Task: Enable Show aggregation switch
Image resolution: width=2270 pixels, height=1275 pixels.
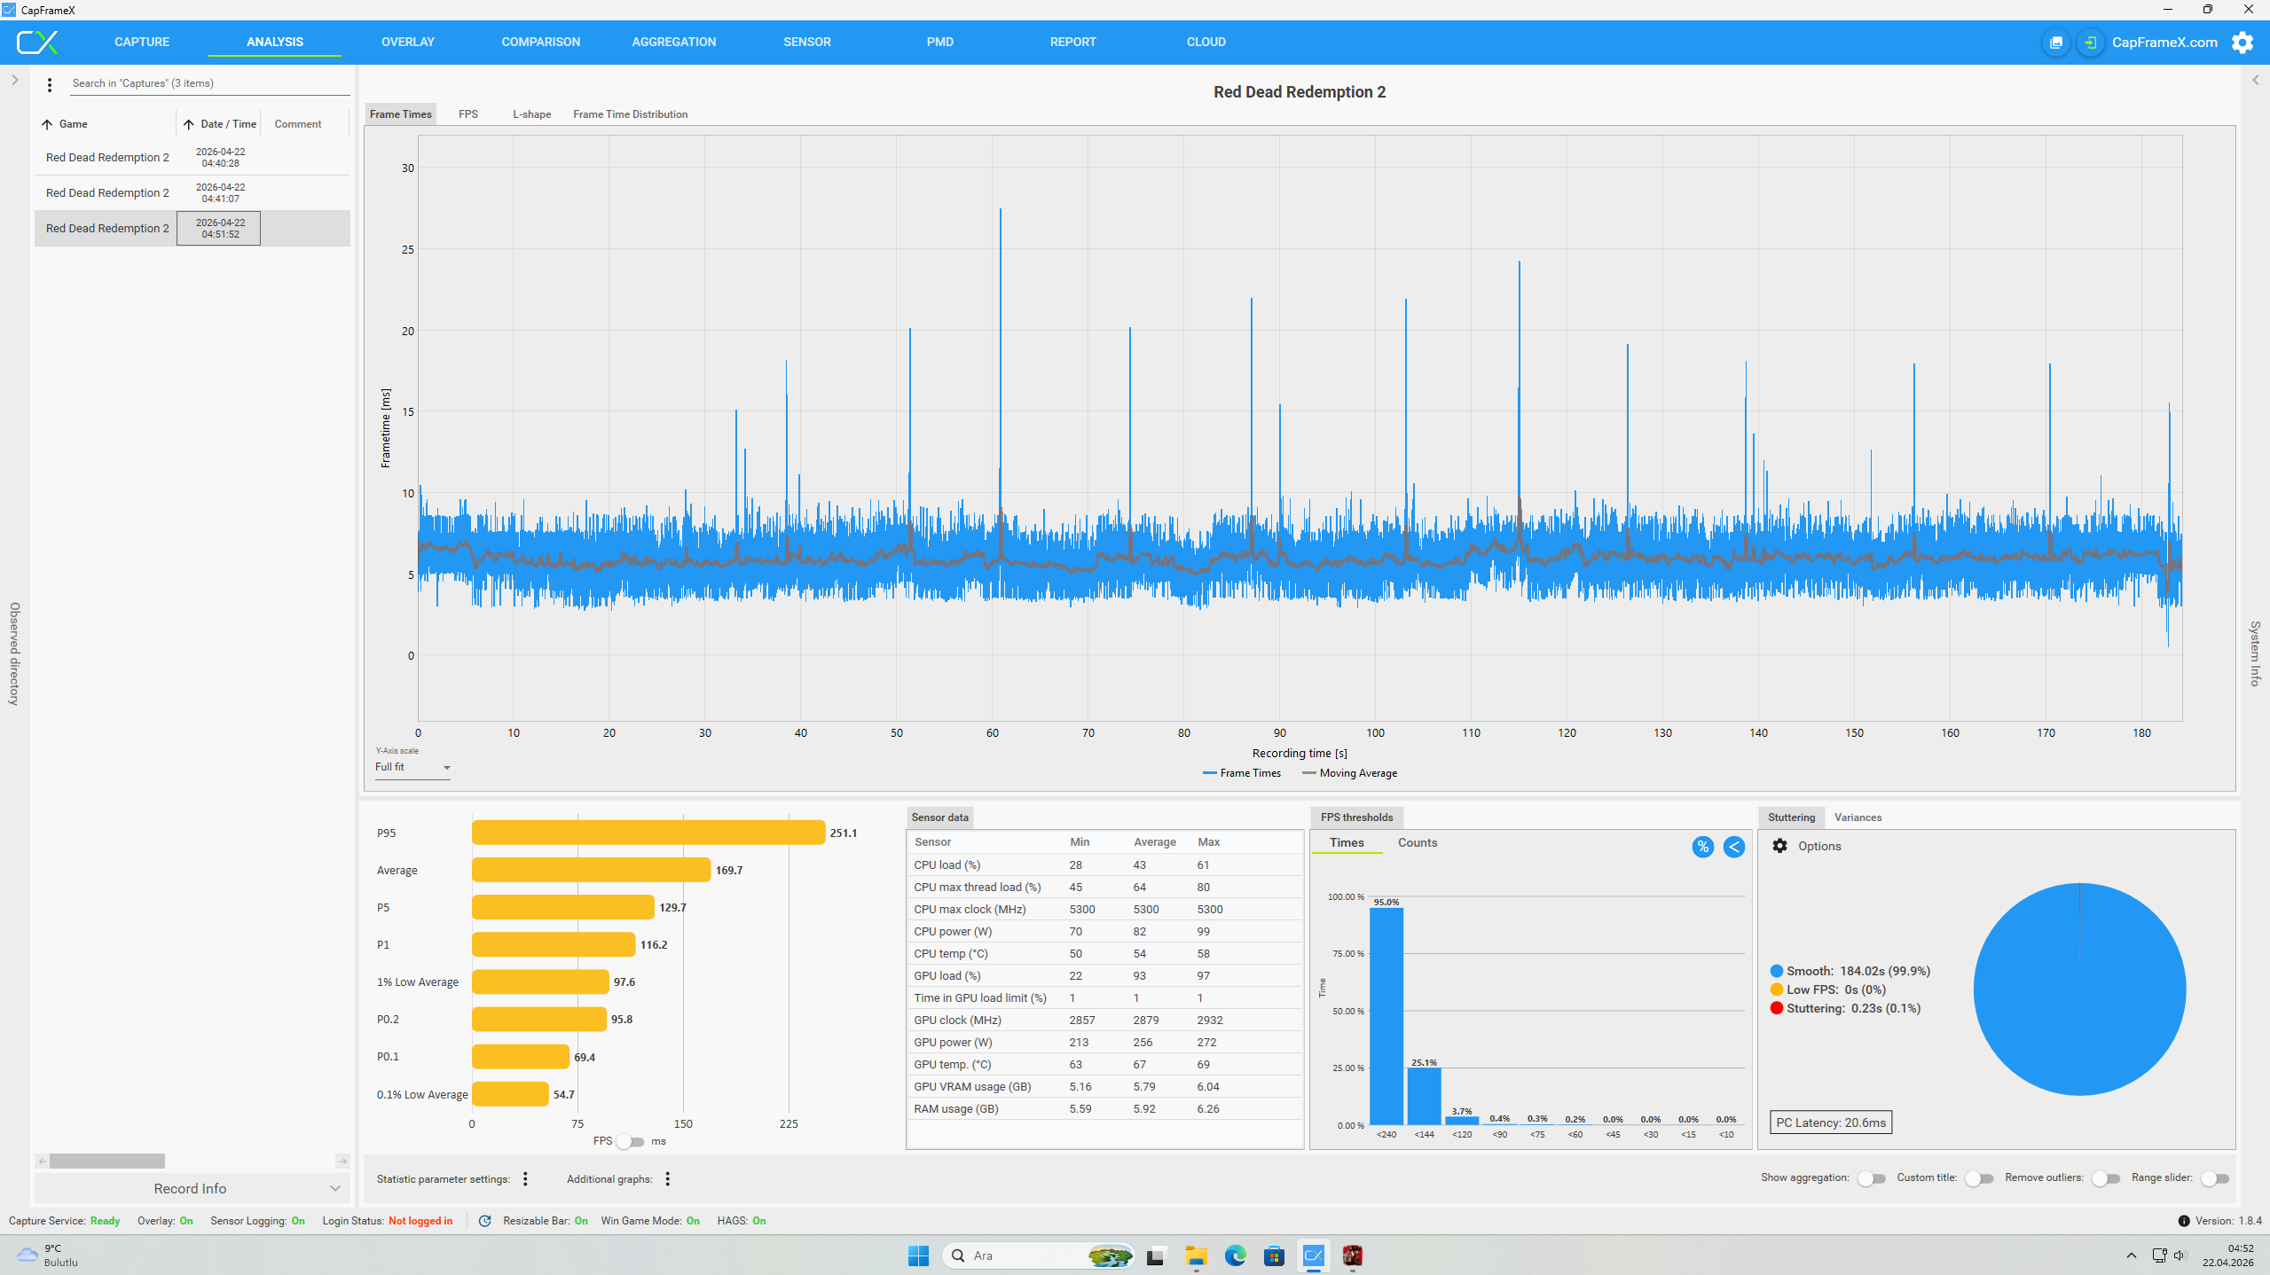Action: click(x=1872, y=1178)
